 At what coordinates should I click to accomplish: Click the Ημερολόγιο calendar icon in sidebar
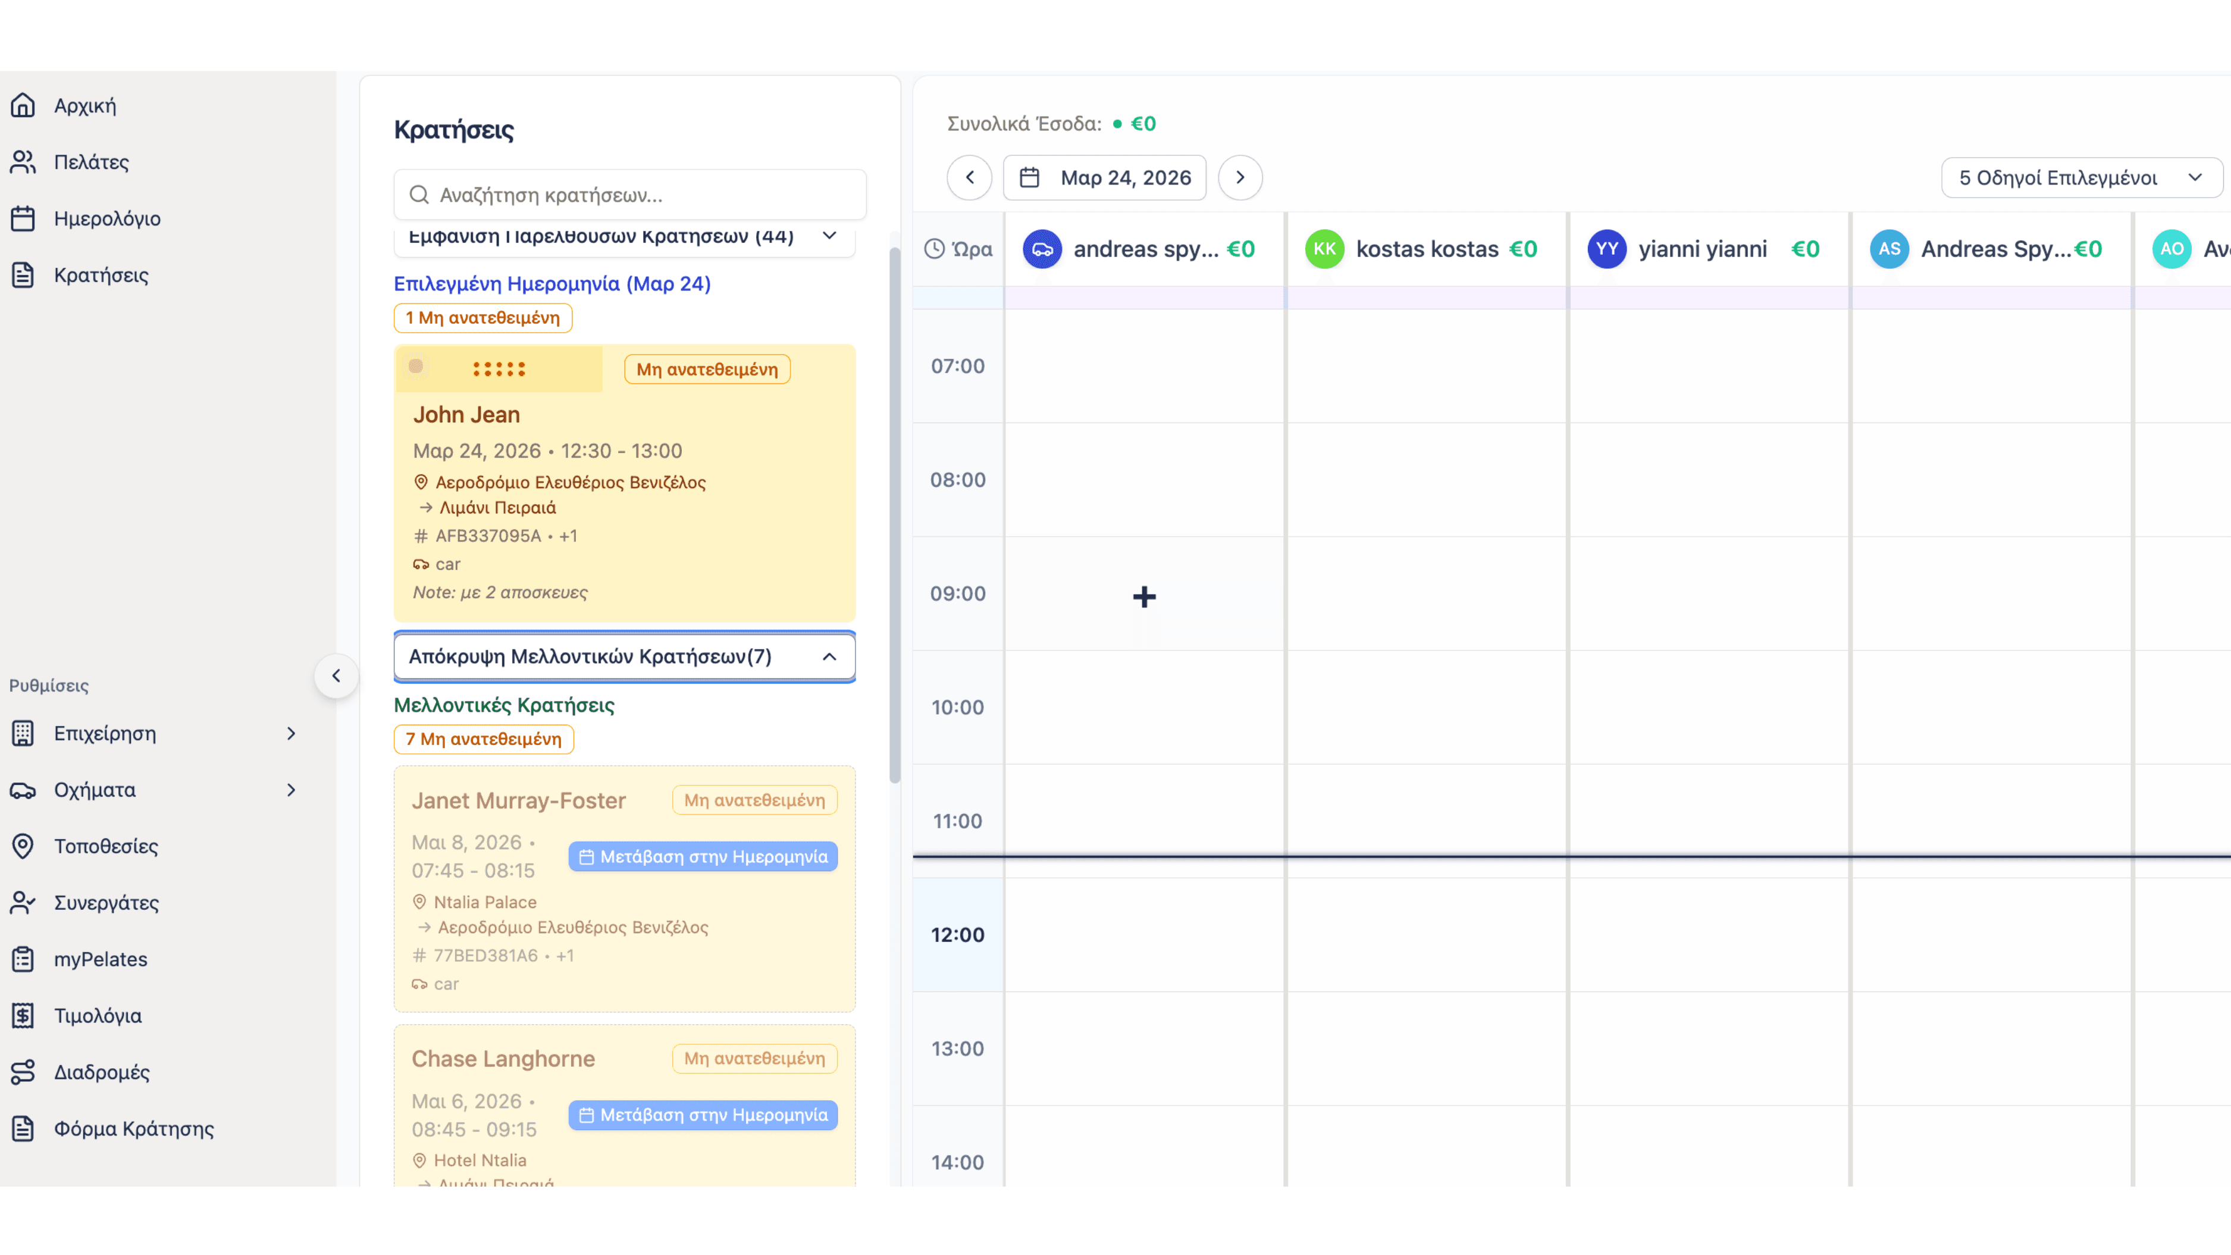coord(23,218)
